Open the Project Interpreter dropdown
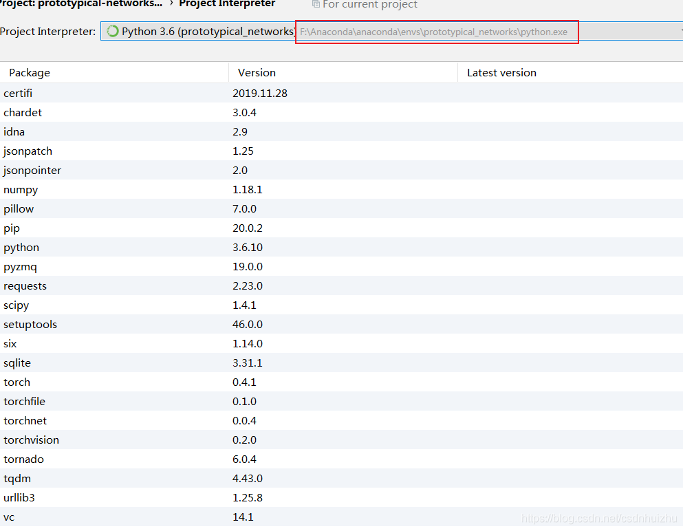Image resolution: width=683 pixels, height=531 pixels. 392,32
